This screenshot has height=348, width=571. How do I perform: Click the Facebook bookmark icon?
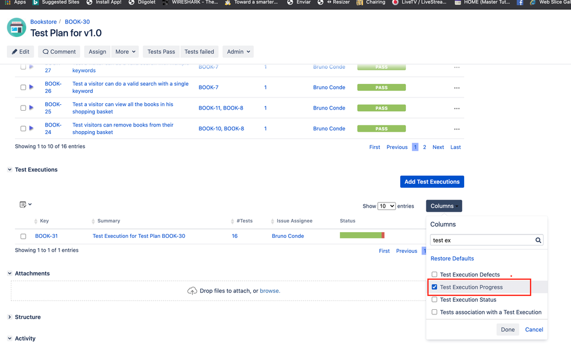tap(520, 2)
